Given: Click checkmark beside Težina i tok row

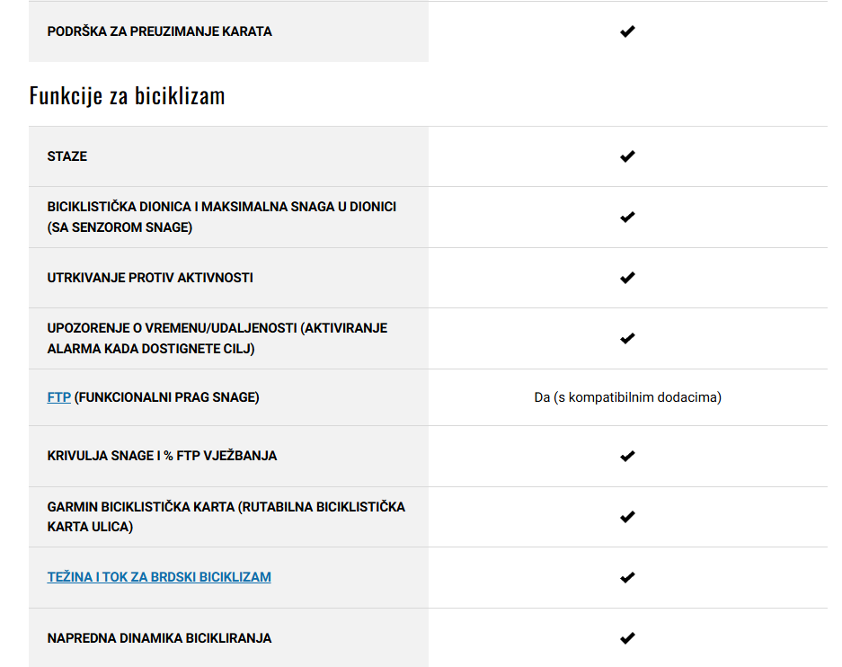Looking at the screenshot, I should coord(627,577).
